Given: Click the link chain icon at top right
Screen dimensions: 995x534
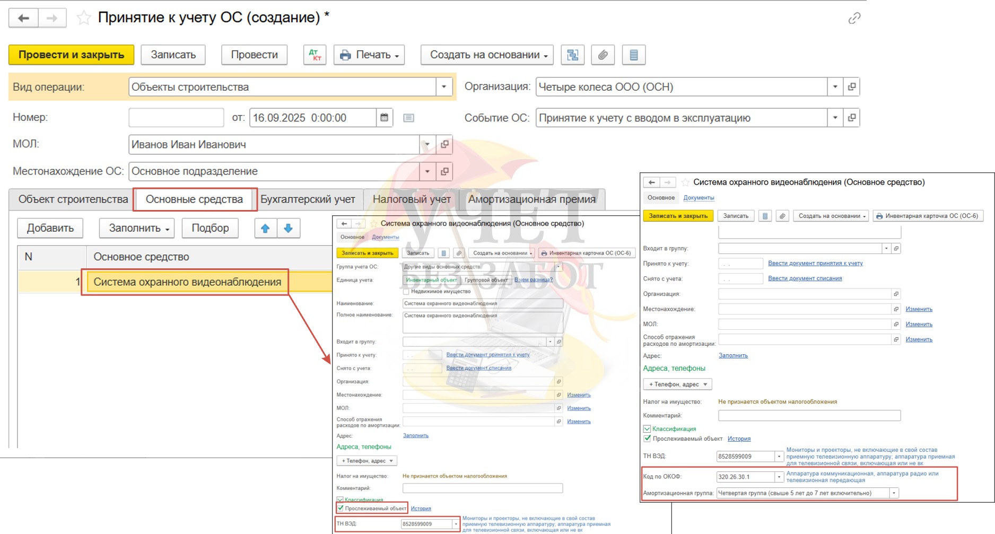Looking at the screenshot, I should [x=854, y=19].
